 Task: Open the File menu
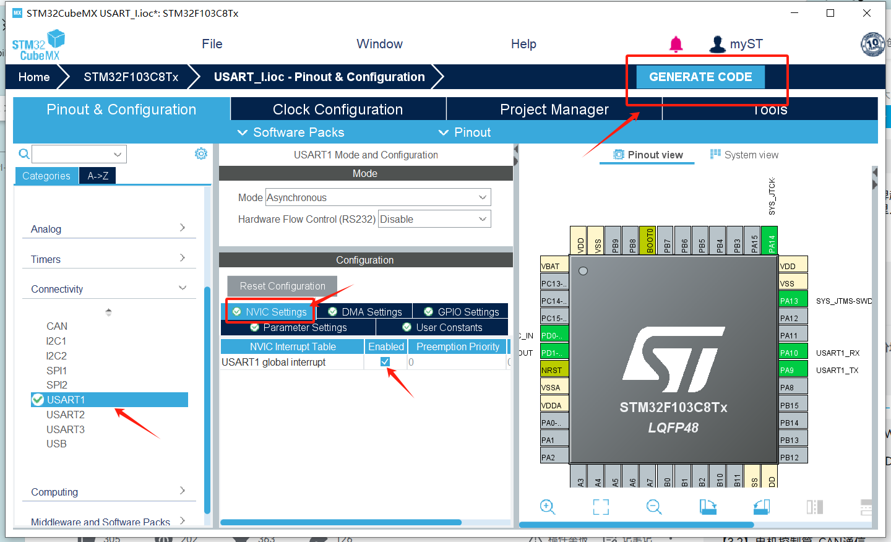click(212, 44)
